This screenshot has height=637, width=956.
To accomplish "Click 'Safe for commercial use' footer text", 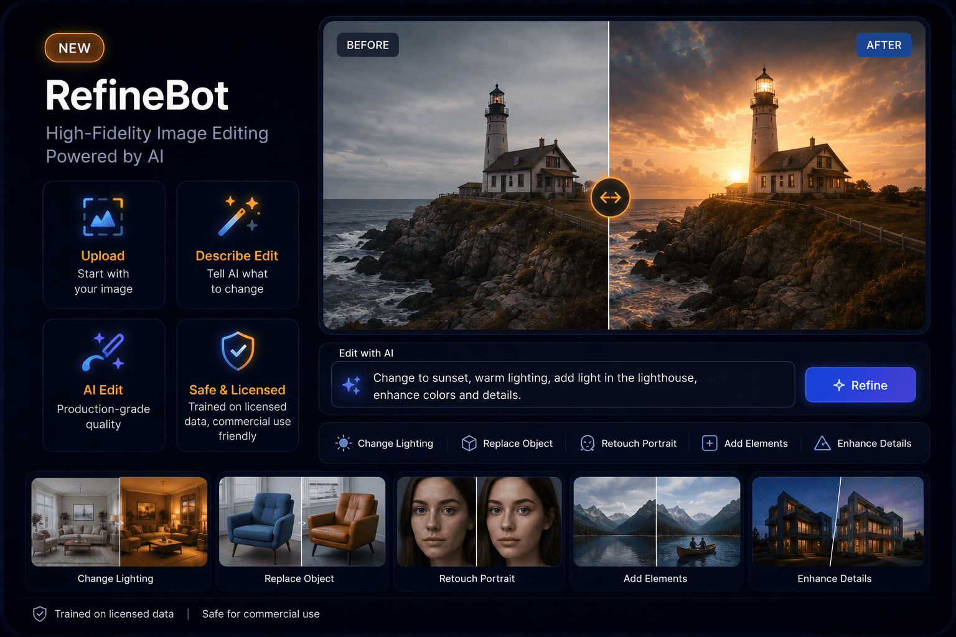I will tap(261, 614).
